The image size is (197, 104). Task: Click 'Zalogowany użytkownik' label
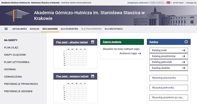tap(138, 3)
